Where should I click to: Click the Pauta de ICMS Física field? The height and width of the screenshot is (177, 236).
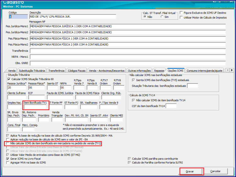pyautogui.click(x=87, y=97)
